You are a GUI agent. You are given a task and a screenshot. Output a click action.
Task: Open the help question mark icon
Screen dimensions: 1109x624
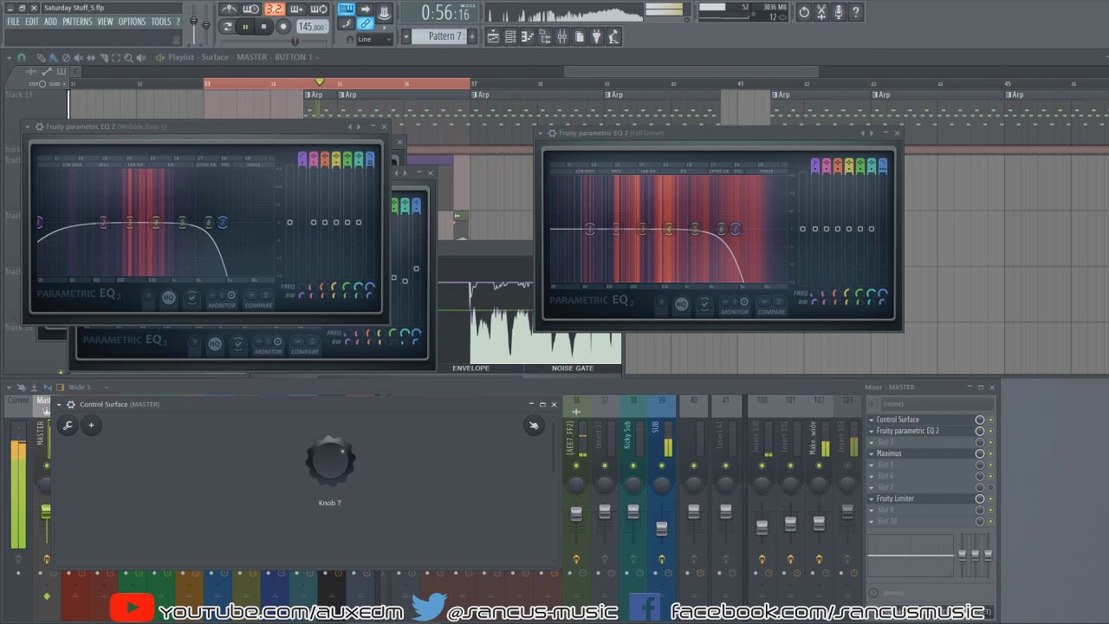(856, 12)
